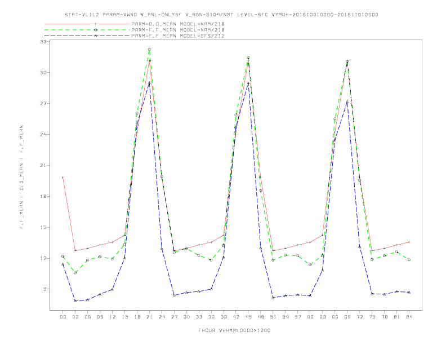Click y-axis tick value 24
Viewport: 446px width, 345px height.
pos(43,134)
